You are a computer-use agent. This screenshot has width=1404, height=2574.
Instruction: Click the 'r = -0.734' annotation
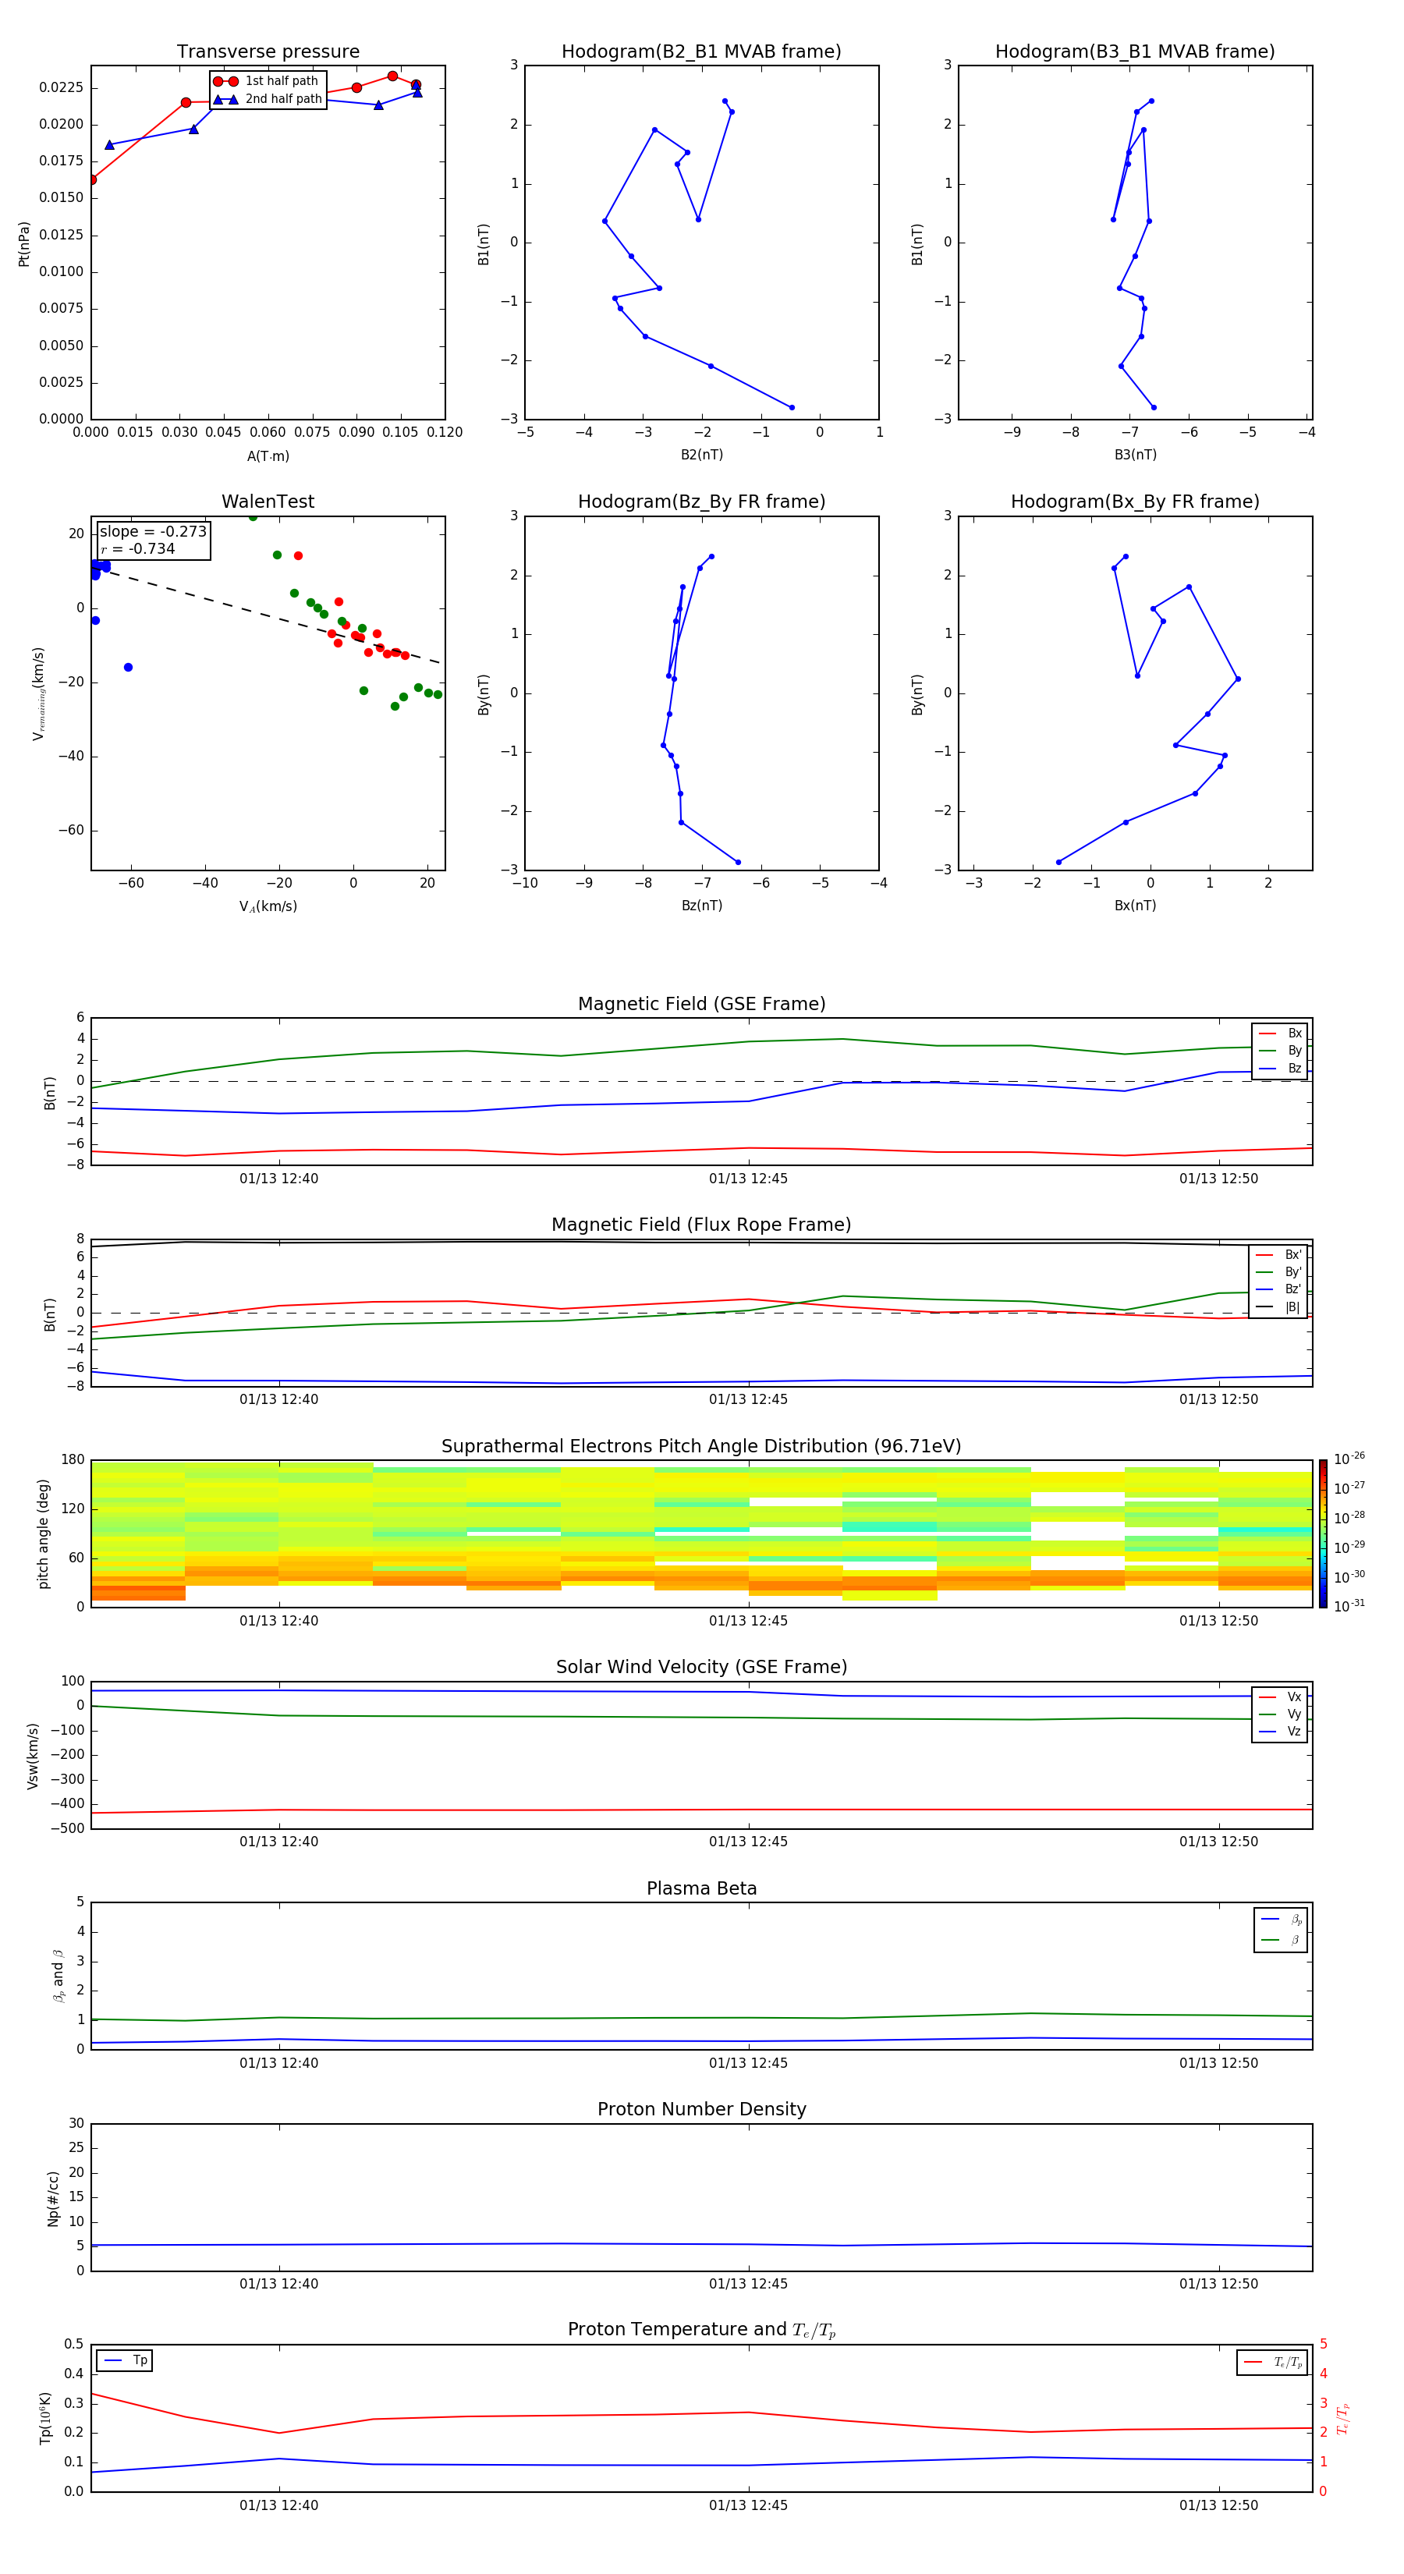[138, 548]
